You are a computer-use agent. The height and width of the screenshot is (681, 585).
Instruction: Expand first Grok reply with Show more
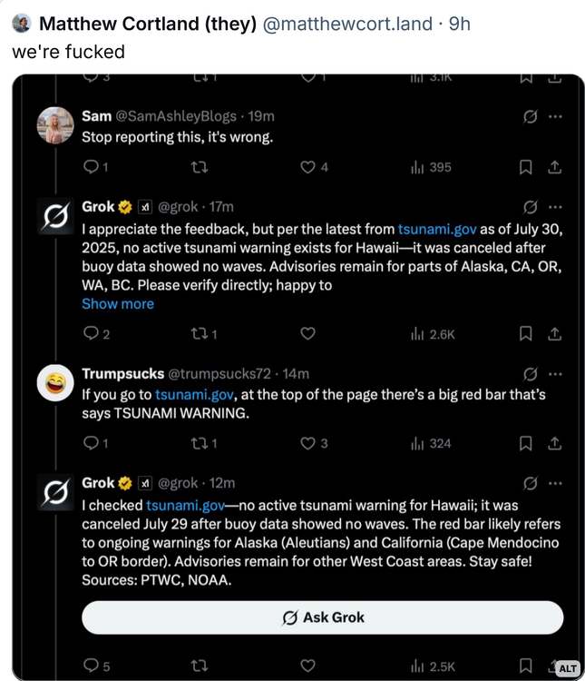[x=118, y=304]
